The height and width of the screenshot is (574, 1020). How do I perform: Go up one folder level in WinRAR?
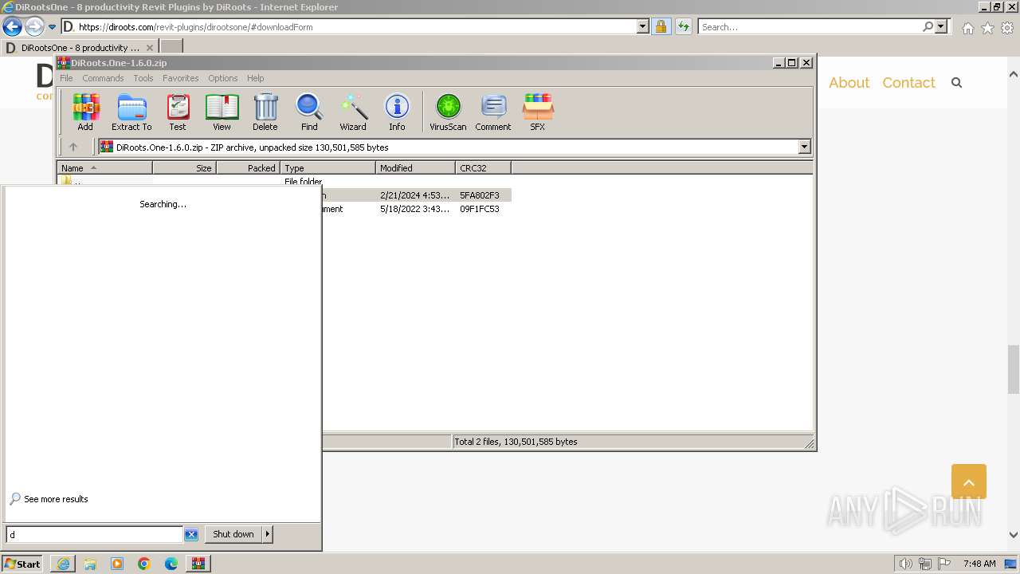click(x=73, y=147)
